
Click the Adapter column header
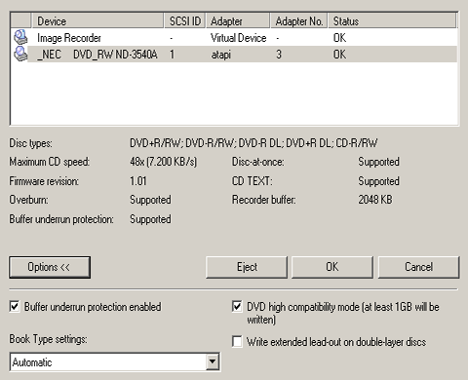coord(238,21)
